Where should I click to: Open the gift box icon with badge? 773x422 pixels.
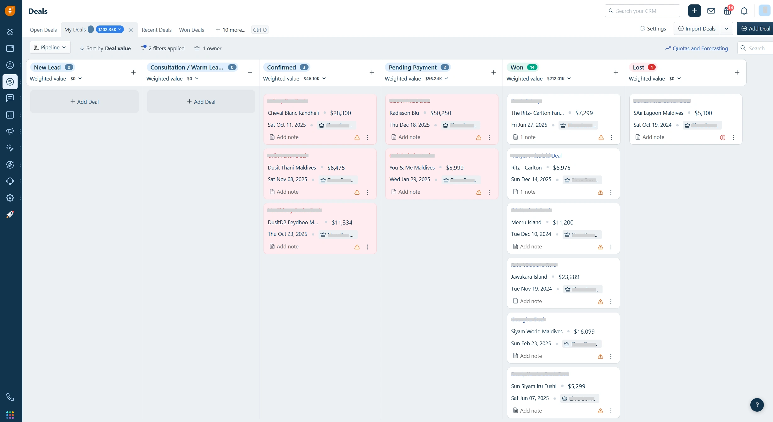[x=727, y=11]
